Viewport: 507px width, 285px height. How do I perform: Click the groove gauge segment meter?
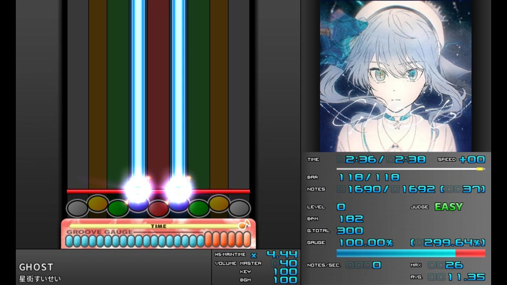point(158,241)
